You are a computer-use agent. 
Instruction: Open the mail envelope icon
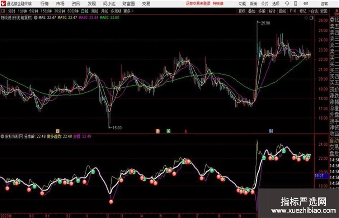[x=306, y=4]
